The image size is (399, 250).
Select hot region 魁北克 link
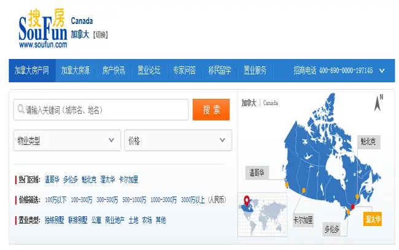coord(89,180)
